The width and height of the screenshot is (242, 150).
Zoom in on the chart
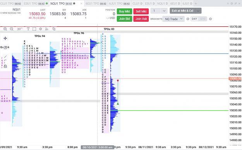tap(5, 29)
